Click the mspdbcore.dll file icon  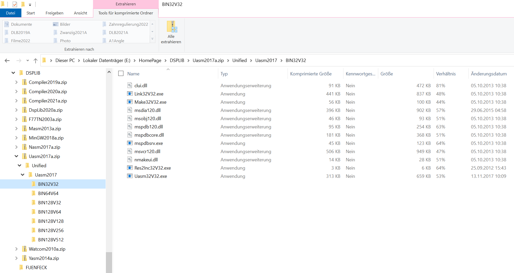pos(130,135)
